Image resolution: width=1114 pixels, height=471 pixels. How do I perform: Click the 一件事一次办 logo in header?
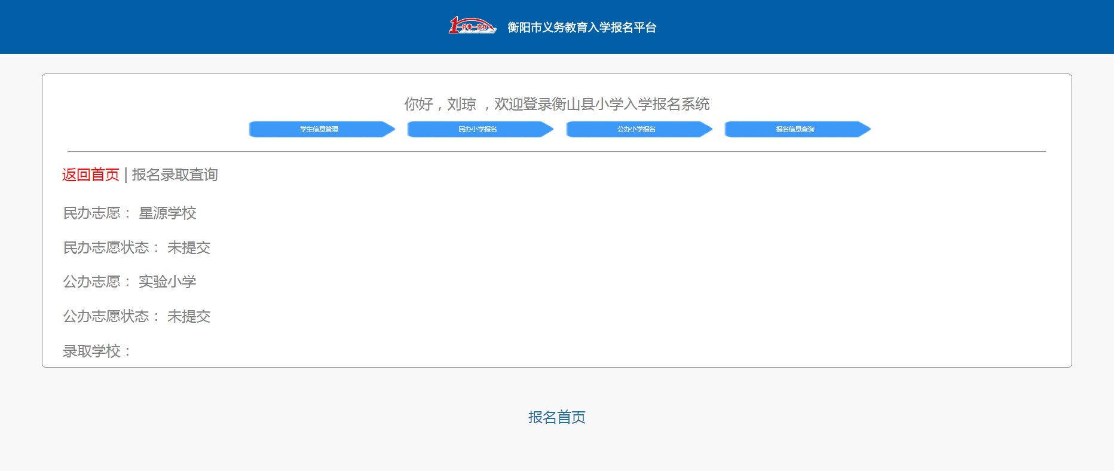click(472, 26)
